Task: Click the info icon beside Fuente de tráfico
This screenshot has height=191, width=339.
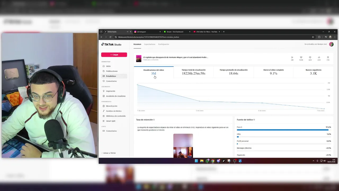Action: tap(254, 120)
